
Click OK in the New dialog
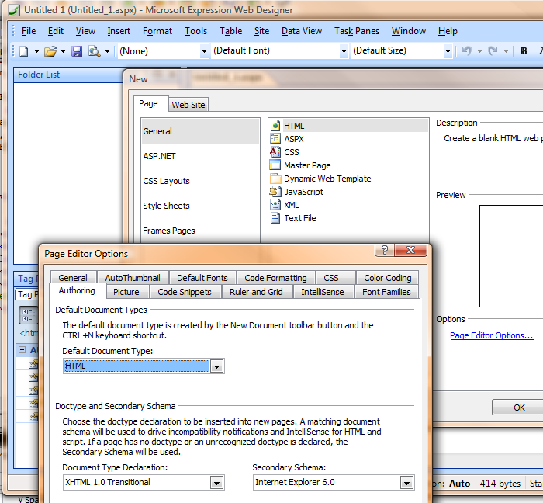point(518,408)
